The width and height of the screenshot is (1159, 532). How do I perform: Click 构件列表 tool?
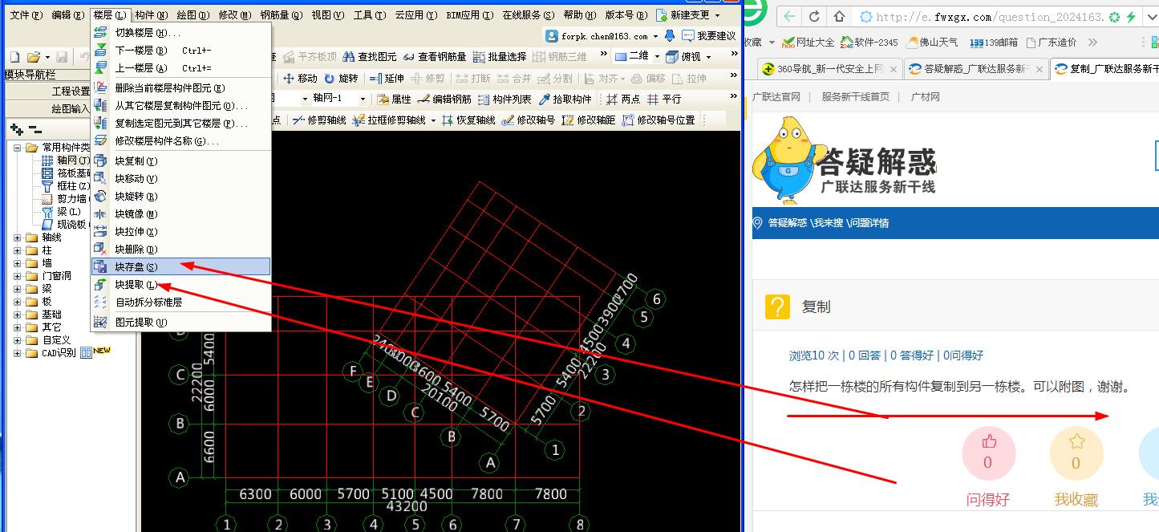coord(505,99)
